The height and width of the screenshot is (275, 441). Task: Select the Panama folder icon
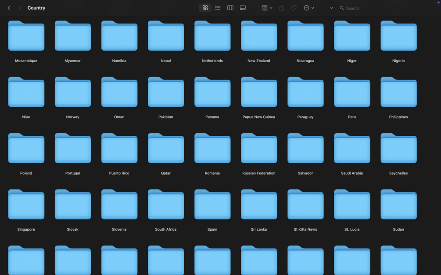coord(212,92)
